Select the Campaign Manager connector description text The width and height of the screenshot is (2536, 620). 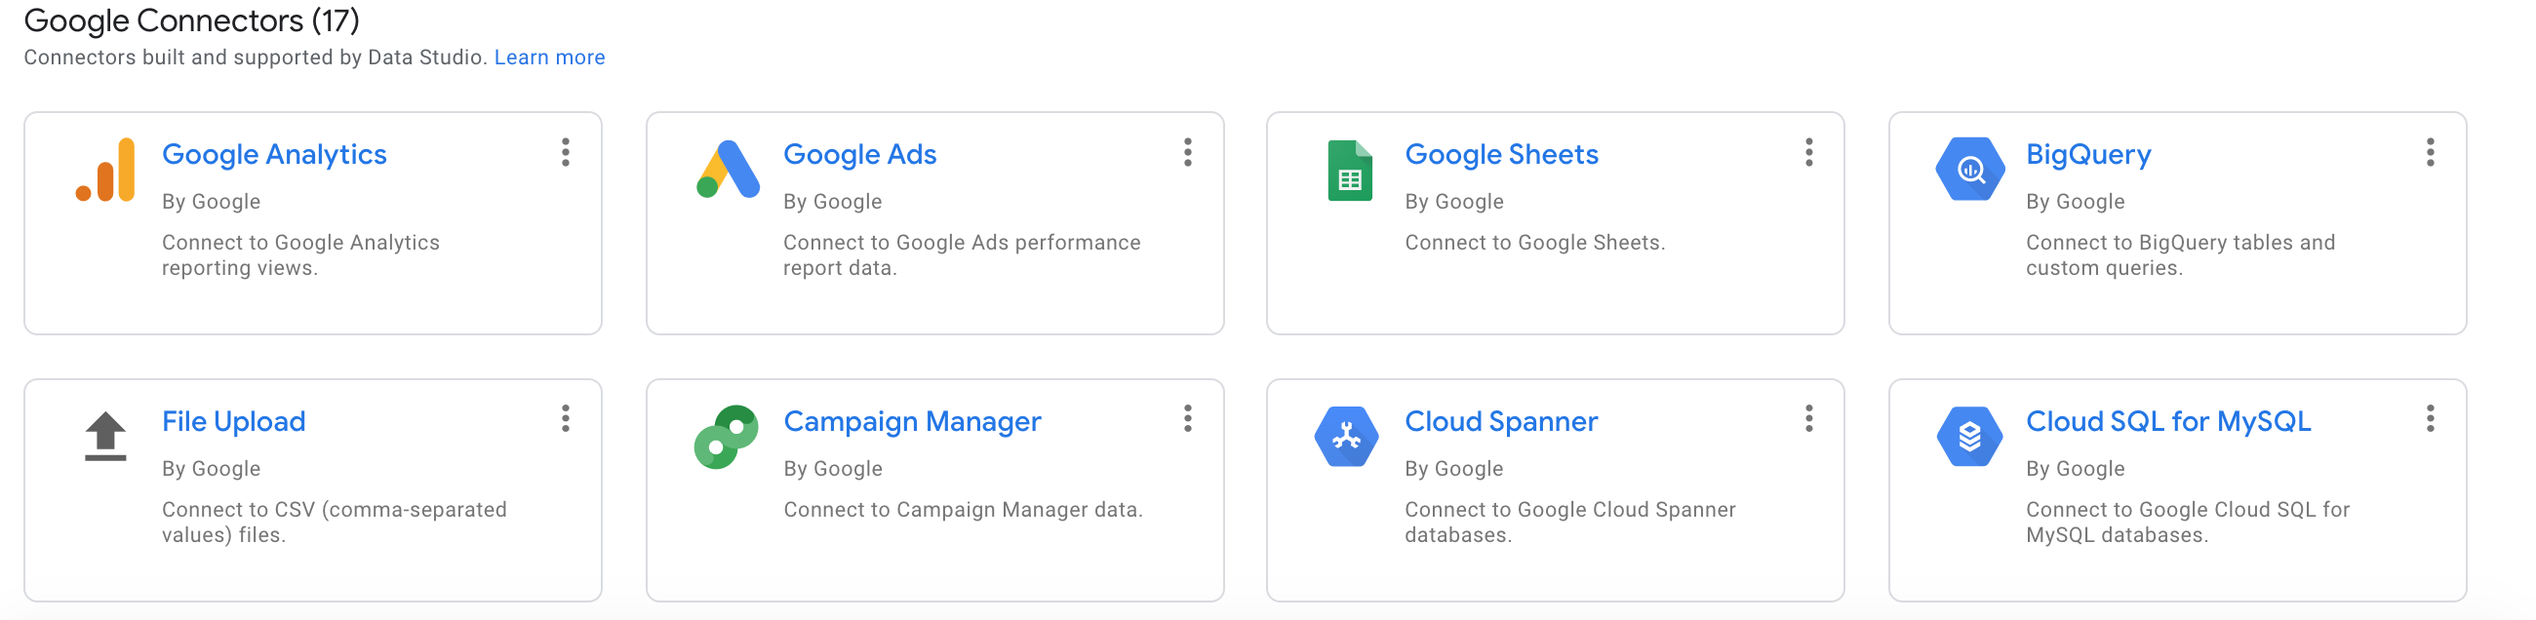coord(963,510)
